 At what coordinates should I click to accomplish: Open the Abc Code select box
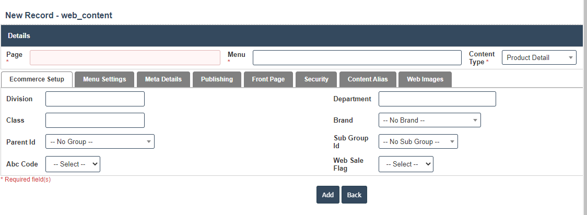(73, 164)
